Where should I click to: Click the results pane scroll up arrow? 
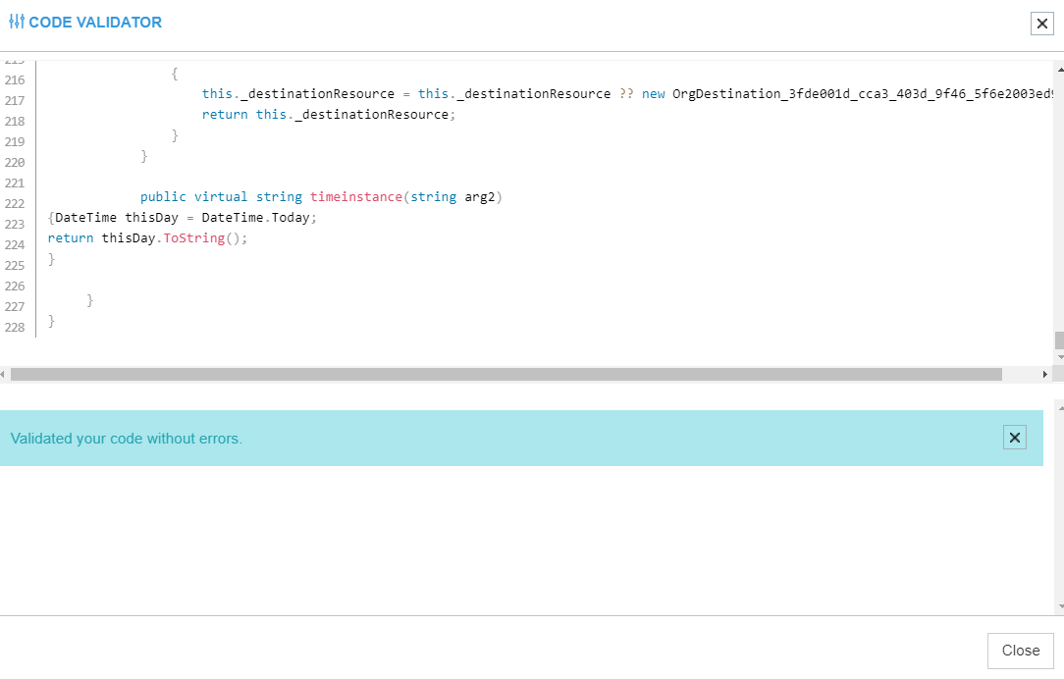click(x=1058, y=406)
